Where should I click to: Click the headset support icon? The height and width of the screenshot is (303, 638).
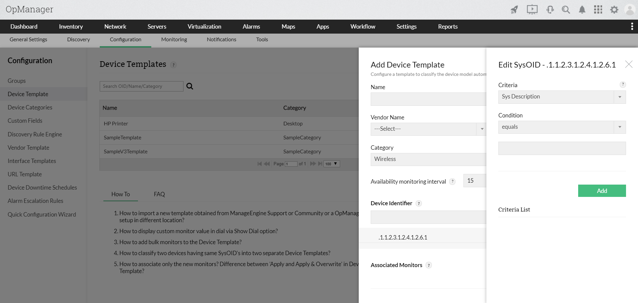click(x=550, y=10)
